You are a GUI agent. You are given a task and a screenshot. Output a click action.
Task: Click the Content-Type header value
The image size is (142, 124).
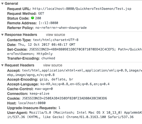(56, 40)
